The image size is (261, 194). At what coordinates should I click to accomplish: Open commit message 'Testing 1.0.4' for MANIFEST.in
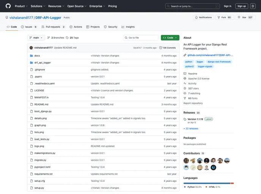point(98,97)
